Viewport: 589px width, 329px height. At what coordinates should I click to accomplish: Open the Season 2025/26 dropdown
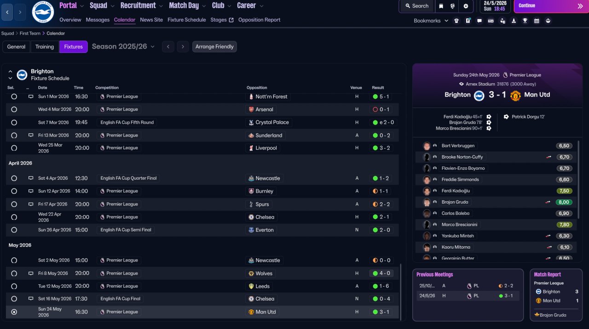(x=123, y=46)
